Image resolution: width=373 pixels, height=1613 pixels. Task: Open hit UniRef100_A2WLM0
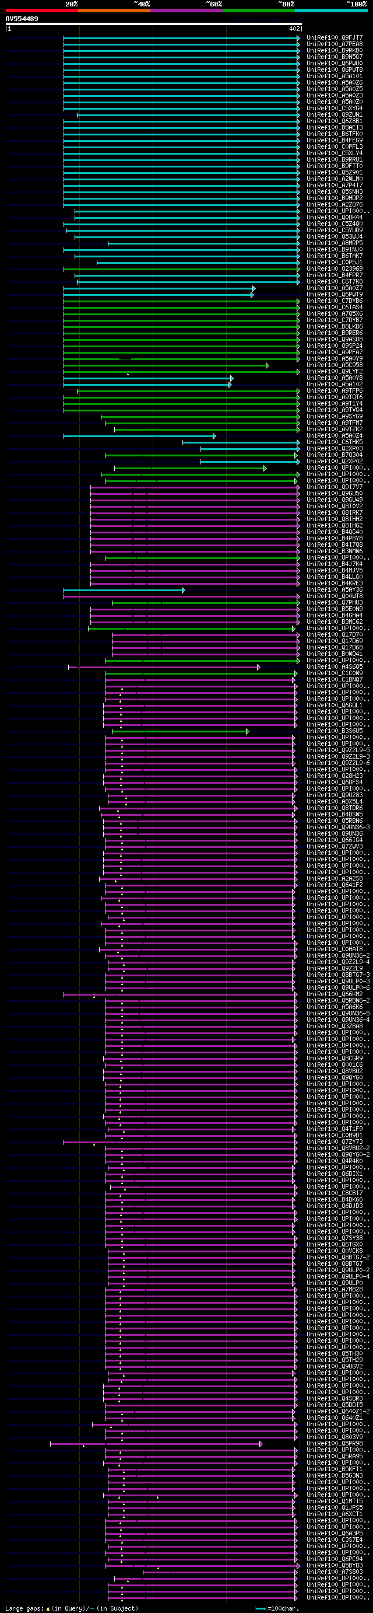[334, 179]
